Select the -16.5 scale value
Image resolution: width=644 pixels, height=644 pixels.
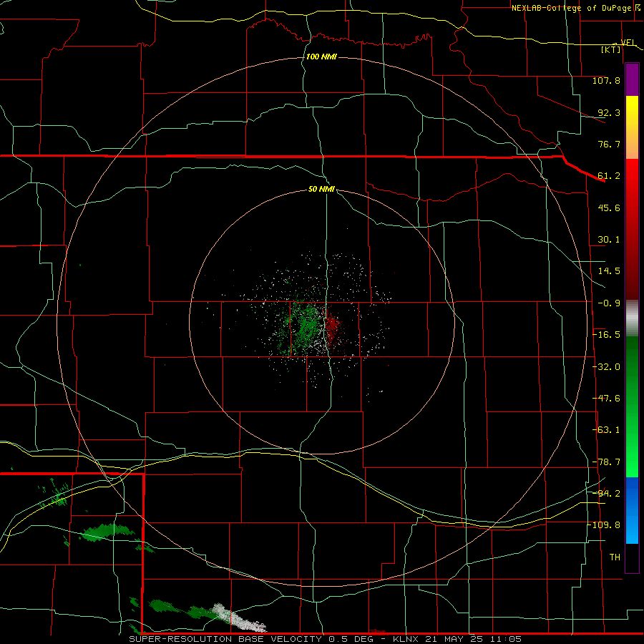606,335
